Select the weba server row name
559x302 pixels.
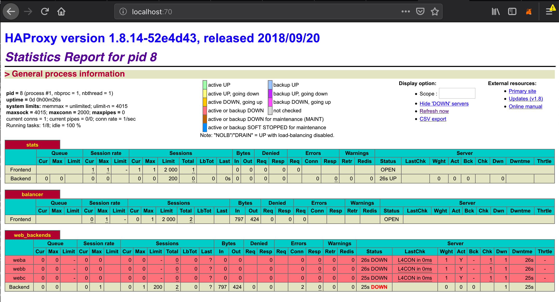coord(19,260)
